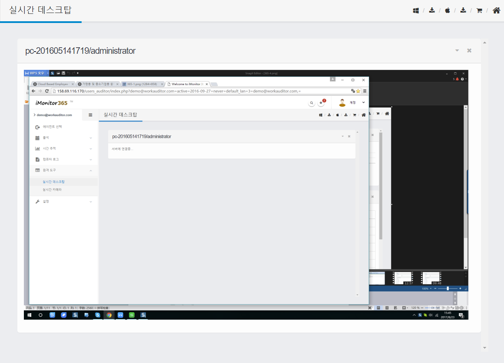Click the Back arrow in remote Chrome

(33, 91)
